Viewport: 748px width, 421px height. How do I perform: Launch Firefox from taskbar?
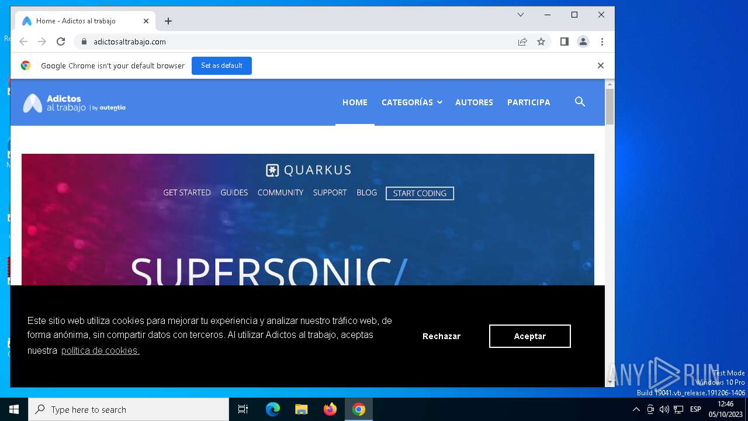330,409
